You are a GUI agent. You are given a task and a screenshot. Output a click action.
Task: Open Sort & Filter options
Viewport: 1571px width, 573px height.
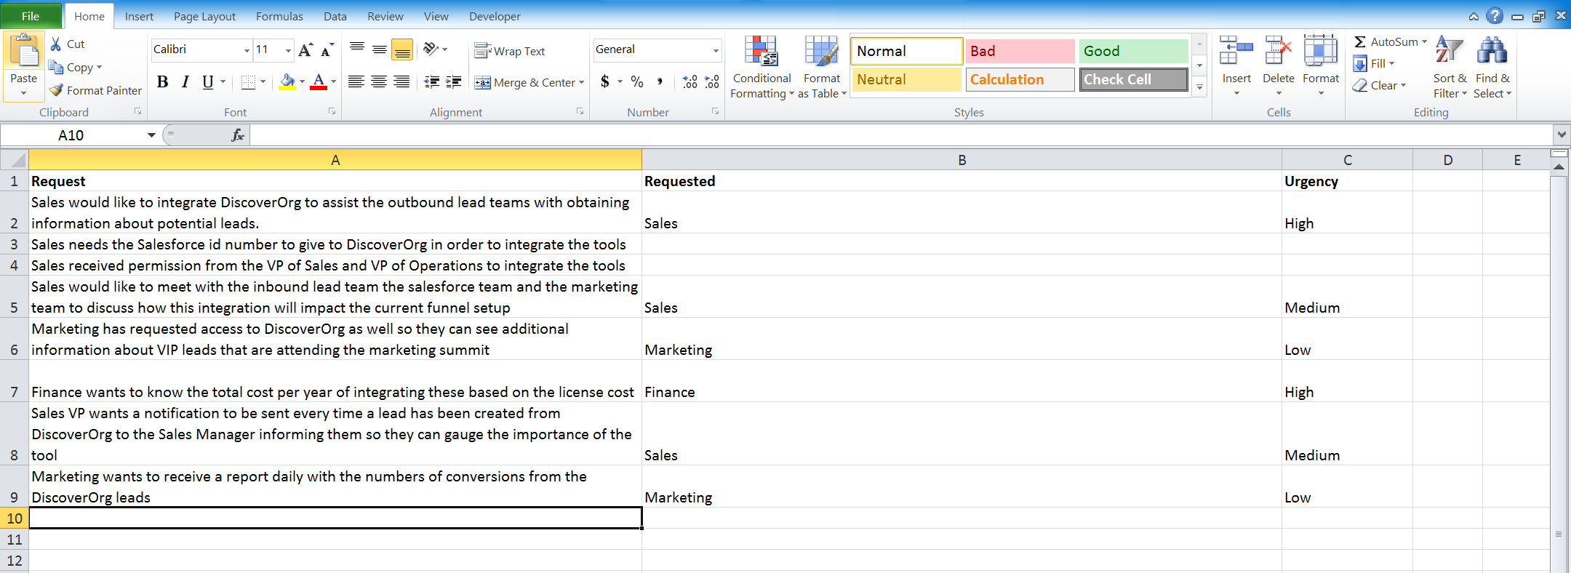1450,67
